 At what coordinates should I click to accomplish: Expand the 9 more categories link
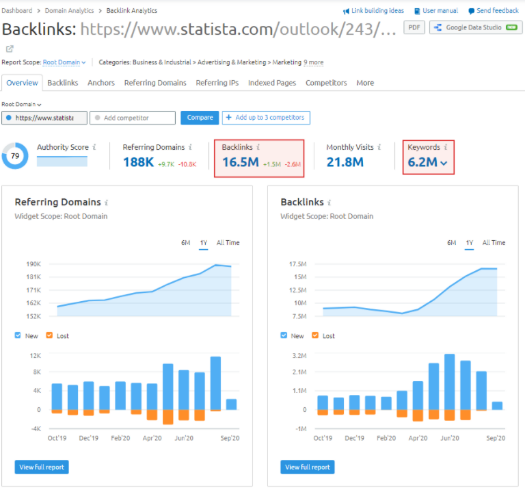tap(313, 62)
